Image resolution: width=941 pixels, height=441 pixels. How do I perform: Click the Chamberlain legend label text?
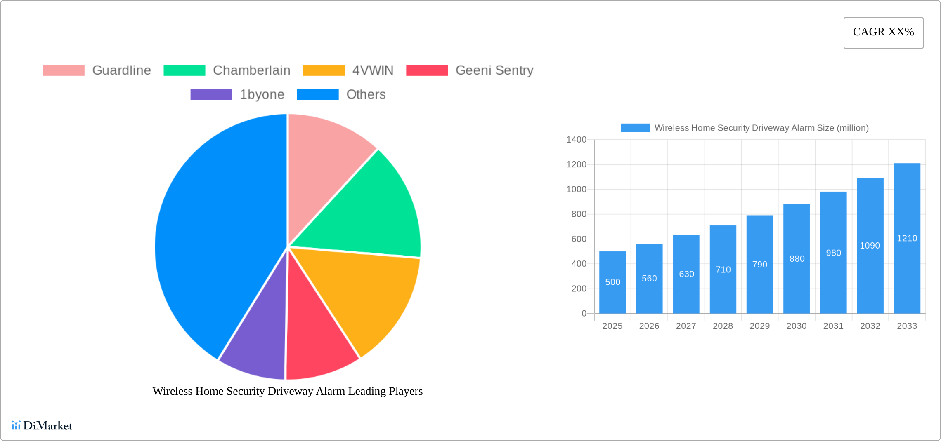click(252, 70)
